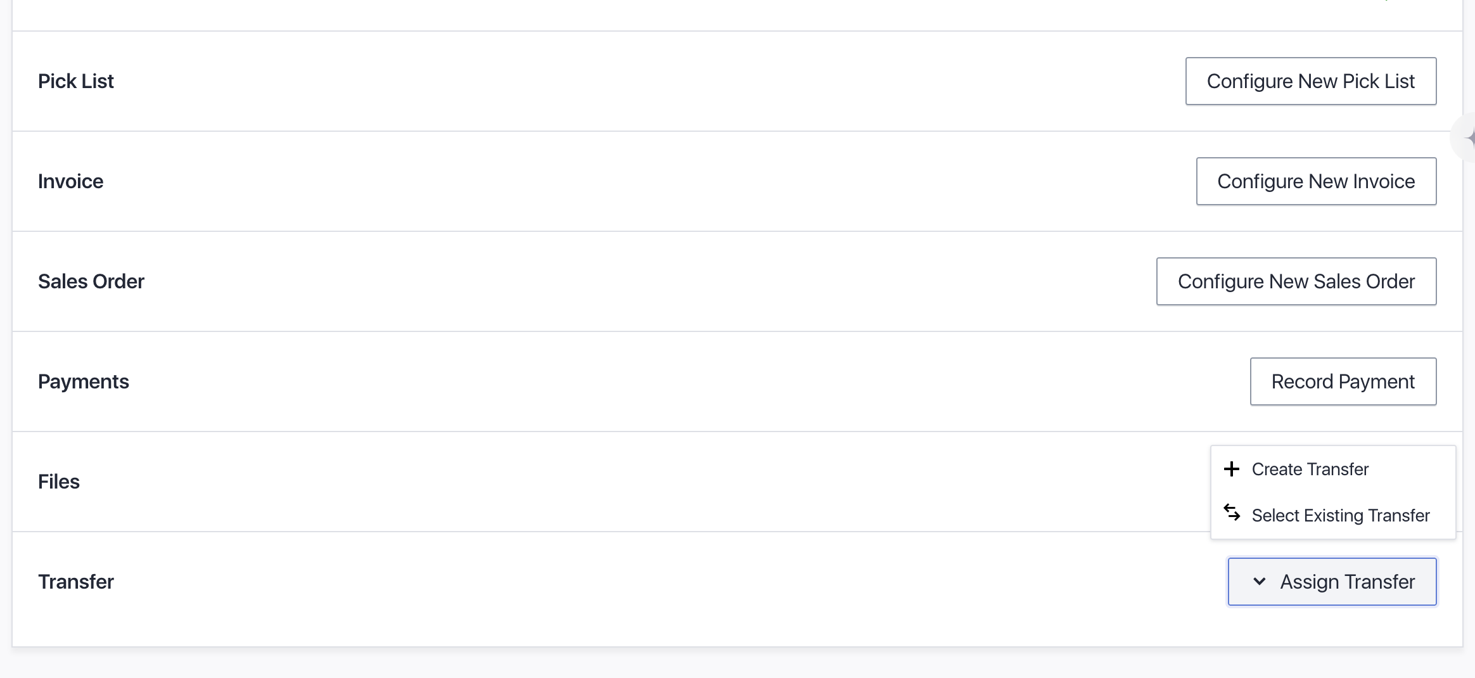This screenshot has width=1475, height=678.
Task: Choose Create Transfer from the menu
Action: tap(1332, 470)
